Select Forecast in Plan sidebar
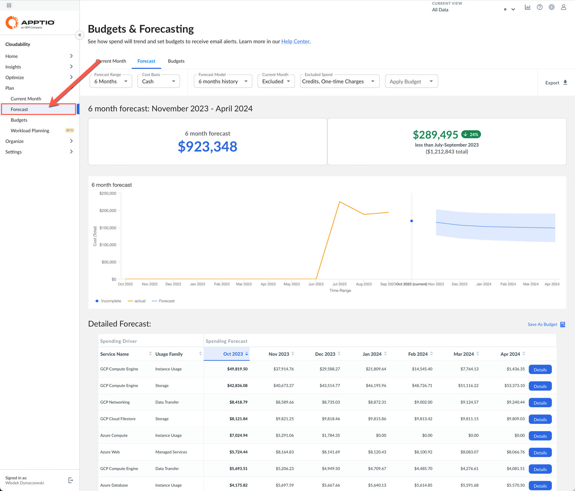Viewport: 575px width, 491px height. 39,109
